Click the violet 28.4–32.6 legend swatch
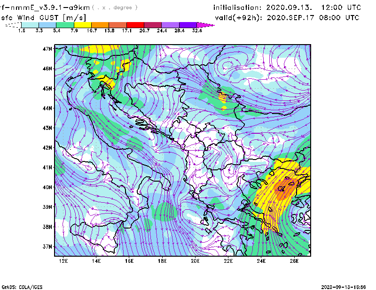This screenshot has width=376, height=290. [188, 25]
